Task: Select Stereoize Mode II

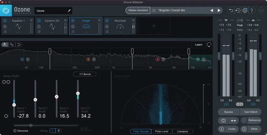Action: 58,131
